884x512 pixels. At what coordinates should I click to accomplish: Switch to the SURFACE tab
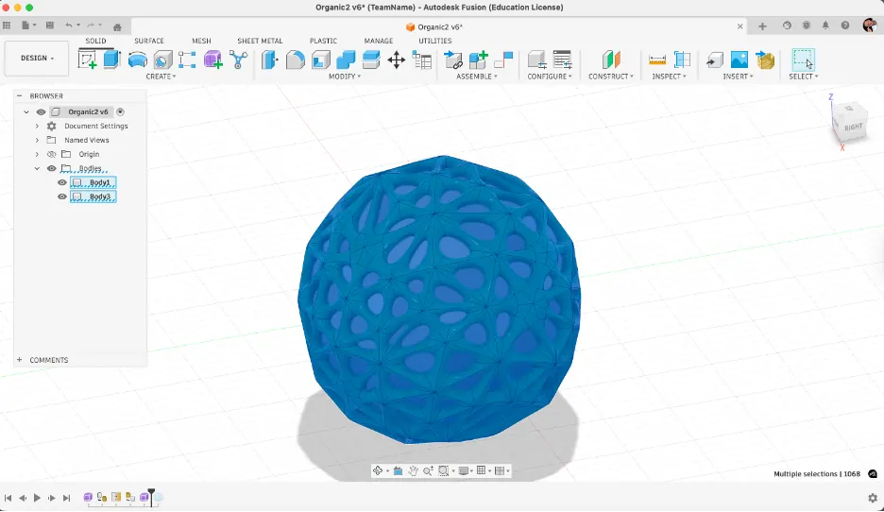[x=149, y=41]
